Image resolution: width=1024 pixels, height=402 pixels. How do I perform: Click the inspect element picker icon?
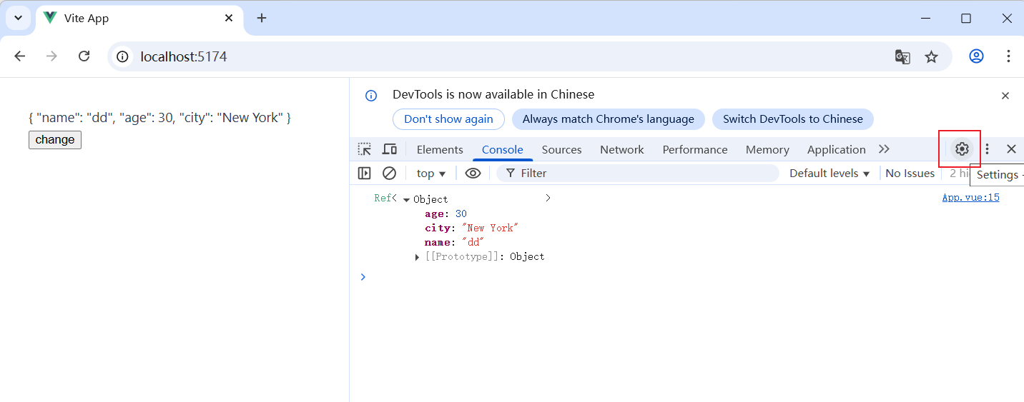pos(365,149)
